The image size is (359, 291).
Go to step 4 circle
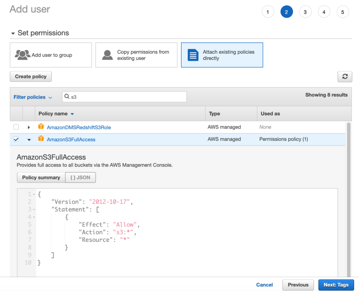[x=324, y=12]
